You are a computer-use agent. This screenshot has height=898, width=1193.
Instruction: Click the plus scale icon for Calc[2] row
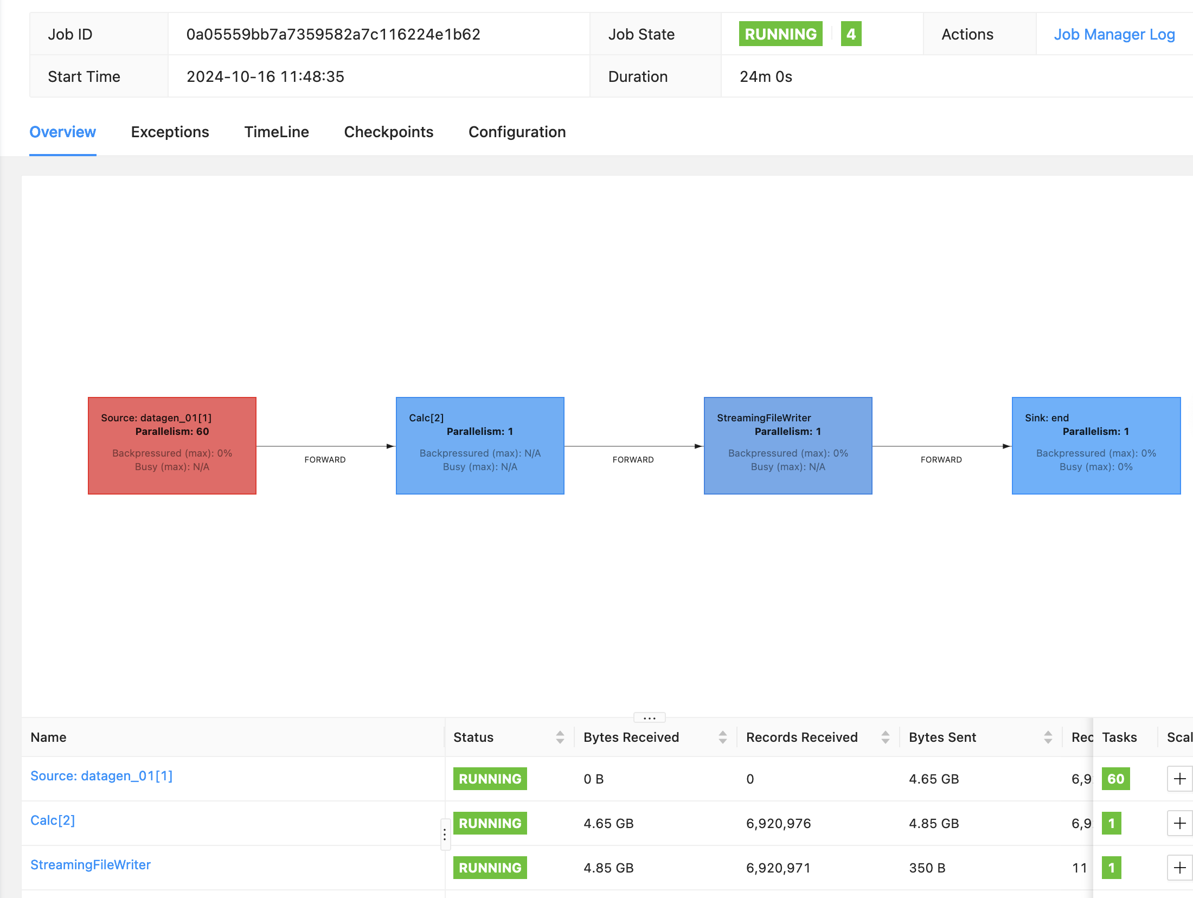pos(1179,823)
